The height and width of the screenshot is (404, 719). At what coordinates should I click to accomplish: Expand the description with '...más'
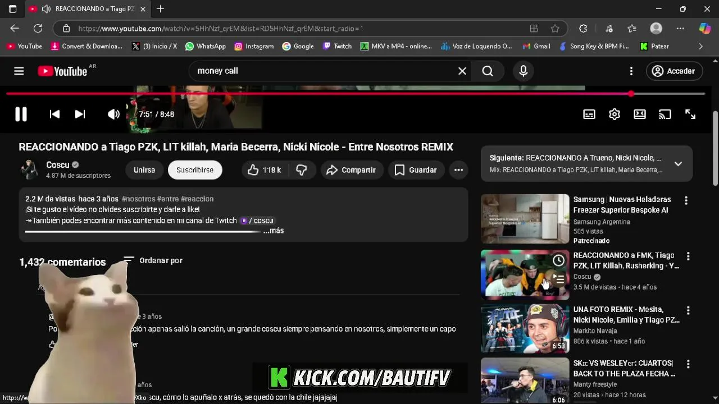point(274,231)
